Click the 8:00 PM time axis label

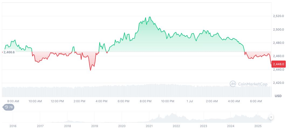point(146,101)
